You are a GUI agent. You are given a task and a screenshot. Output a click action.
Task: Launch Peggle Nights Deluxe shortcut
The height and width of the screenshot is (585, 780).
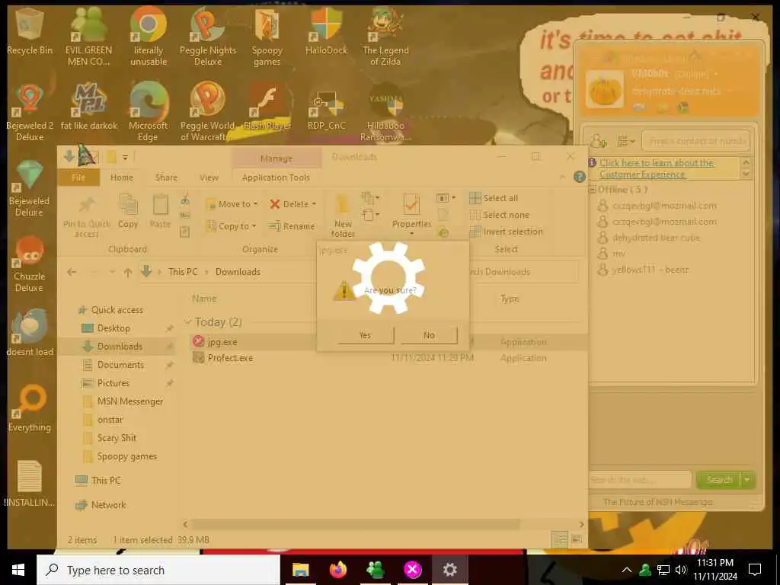tap(208, 37)
